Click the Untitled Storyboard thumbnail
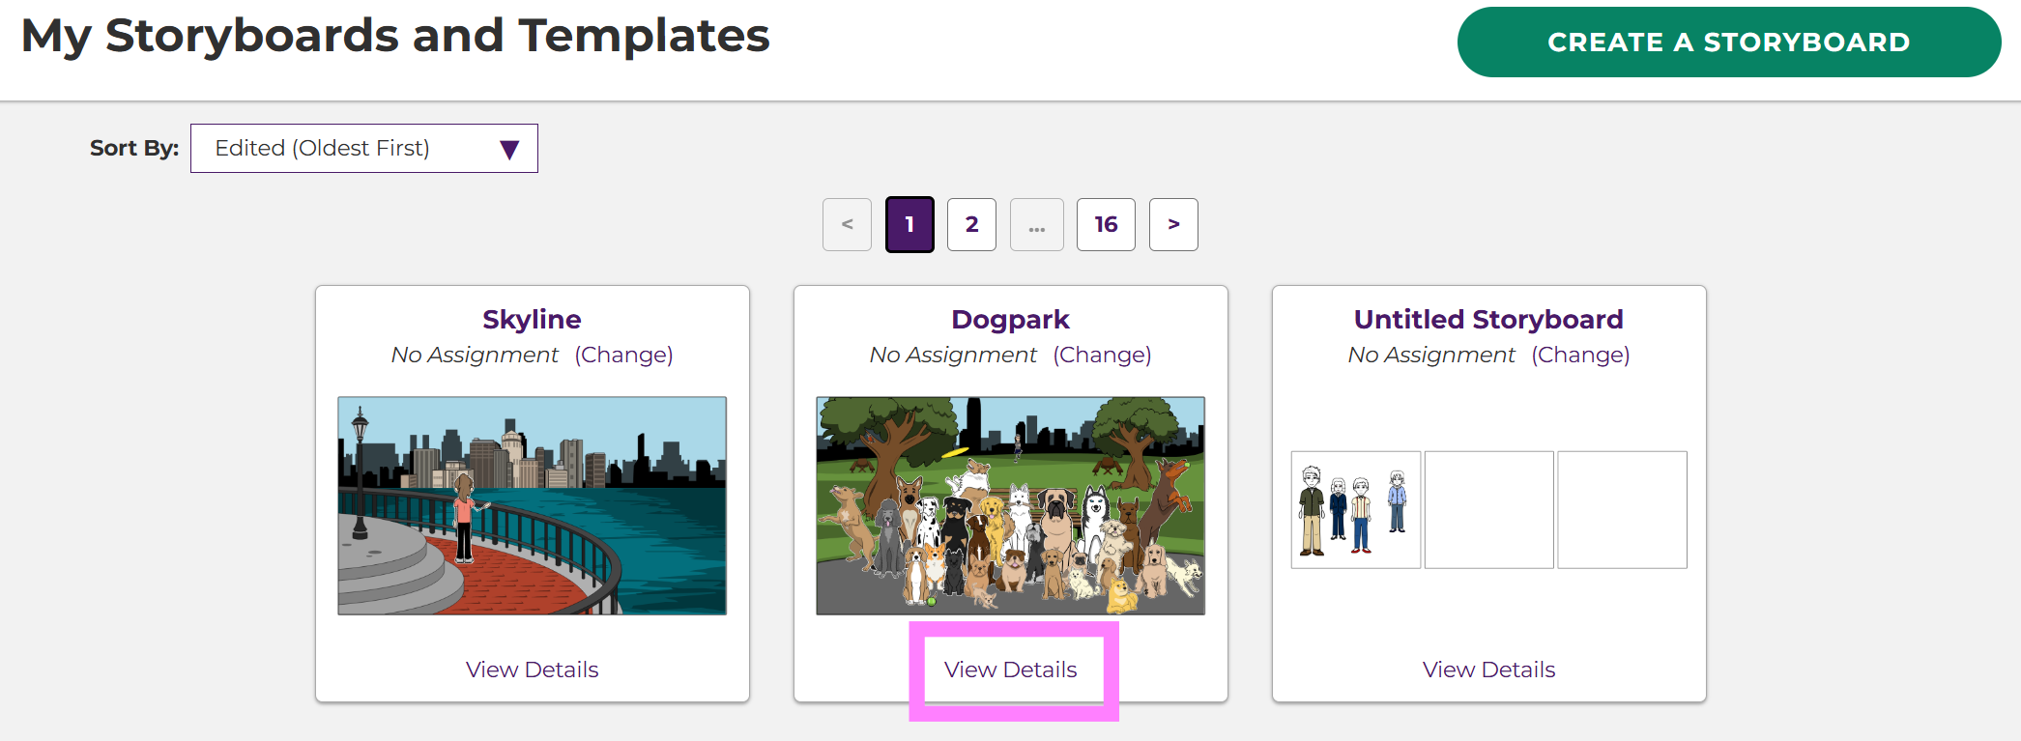This screenshot has width=2021, height=741. [1488, 509]
